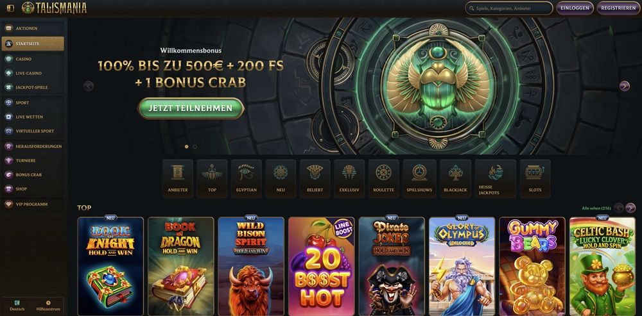Open the Anbieter category tile
The image size is (642, 316).
point(178,179)
